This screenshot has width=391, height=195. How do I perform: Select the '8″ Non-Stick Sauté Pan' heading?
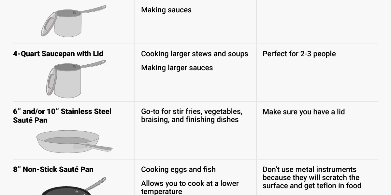[53, 169]
